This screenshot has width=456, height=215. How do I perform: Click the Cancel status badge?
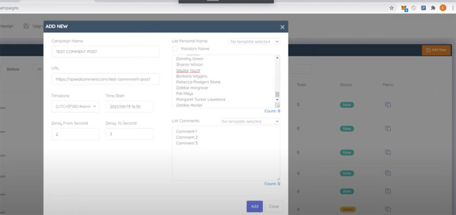[348, 209]
